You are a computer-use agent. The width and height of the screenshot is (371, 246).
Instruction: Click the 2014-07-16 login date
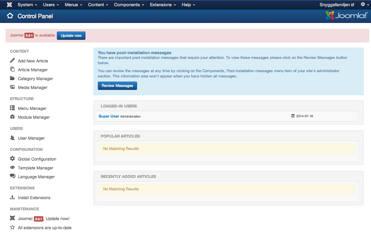pos(305,116)
